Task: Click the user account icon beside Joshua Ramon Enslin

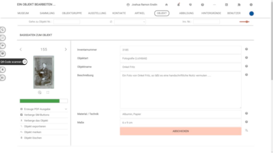Action: point(128,5)
